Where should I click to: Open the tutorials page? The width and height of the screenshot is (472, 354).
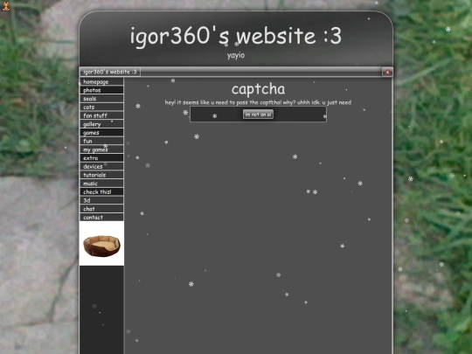pos(101,175)
